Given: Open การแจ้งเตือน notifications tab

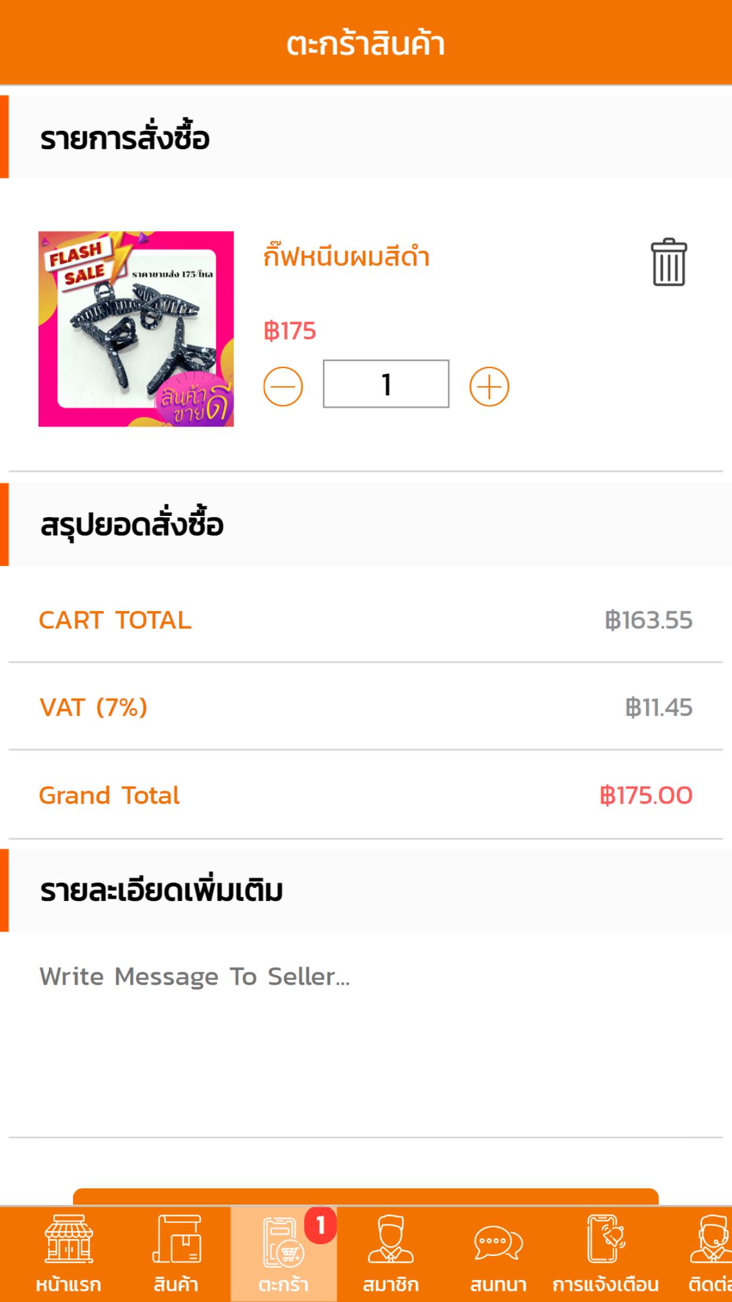Looking at the screenshot, I should point(606,1253).
